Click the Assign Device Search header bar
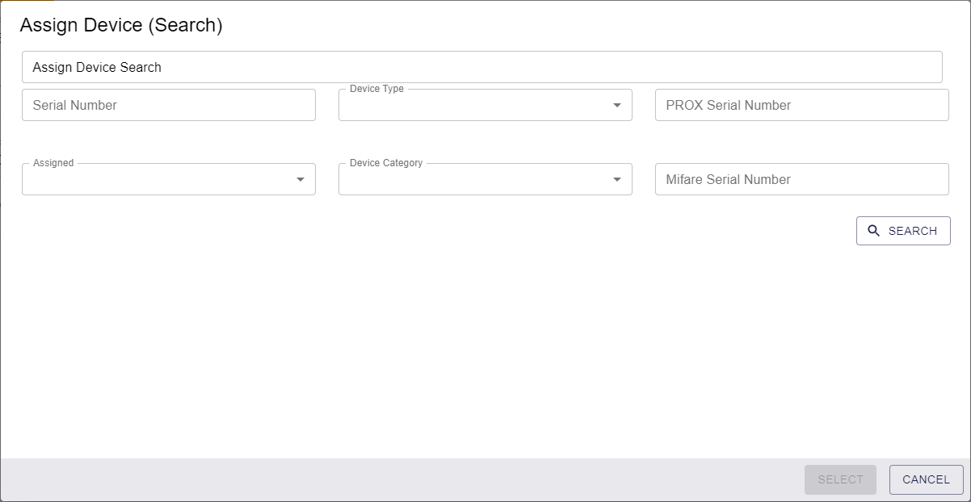Viewport: 971px width, 502px height. pos(481,67)
